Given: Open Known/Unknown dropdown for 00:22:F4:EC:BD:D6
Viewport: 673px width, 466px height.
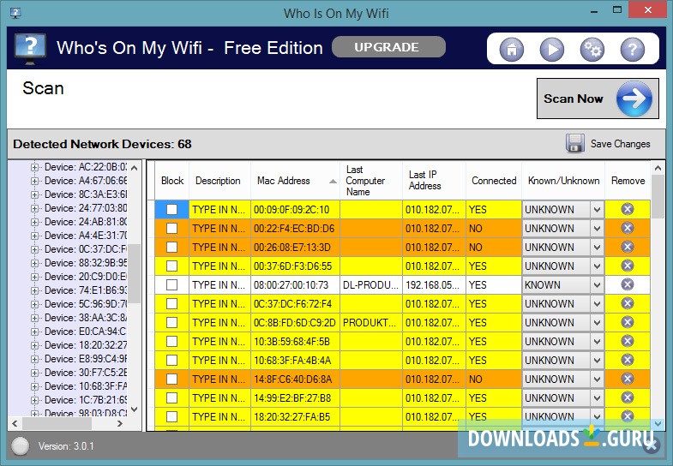Looking at the screenshot, I should (597, 229).
